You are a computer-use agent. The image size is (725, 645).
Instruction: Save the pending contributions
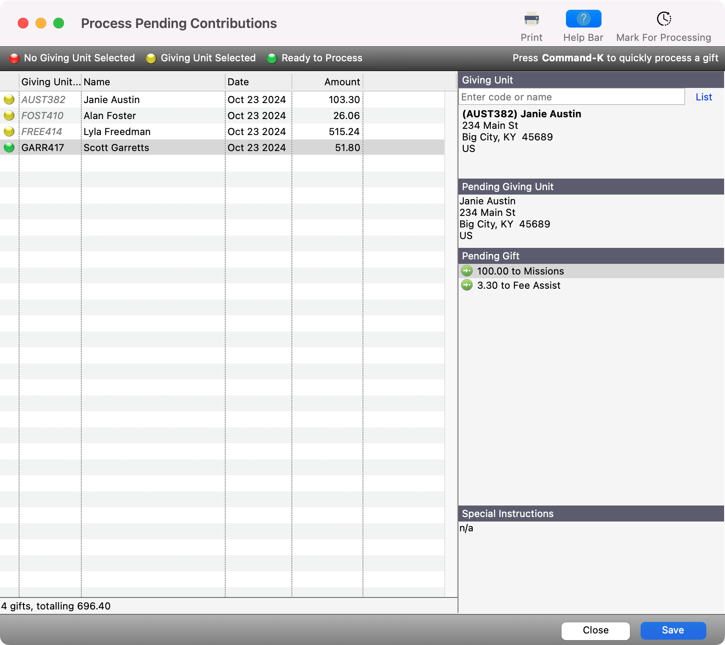673,630
